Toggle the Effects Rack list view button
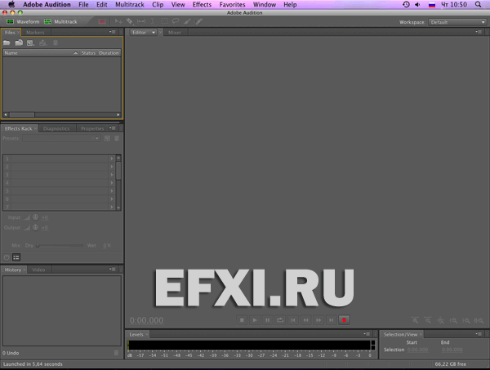Screen dimensions: 490x370 coord(16,257)
